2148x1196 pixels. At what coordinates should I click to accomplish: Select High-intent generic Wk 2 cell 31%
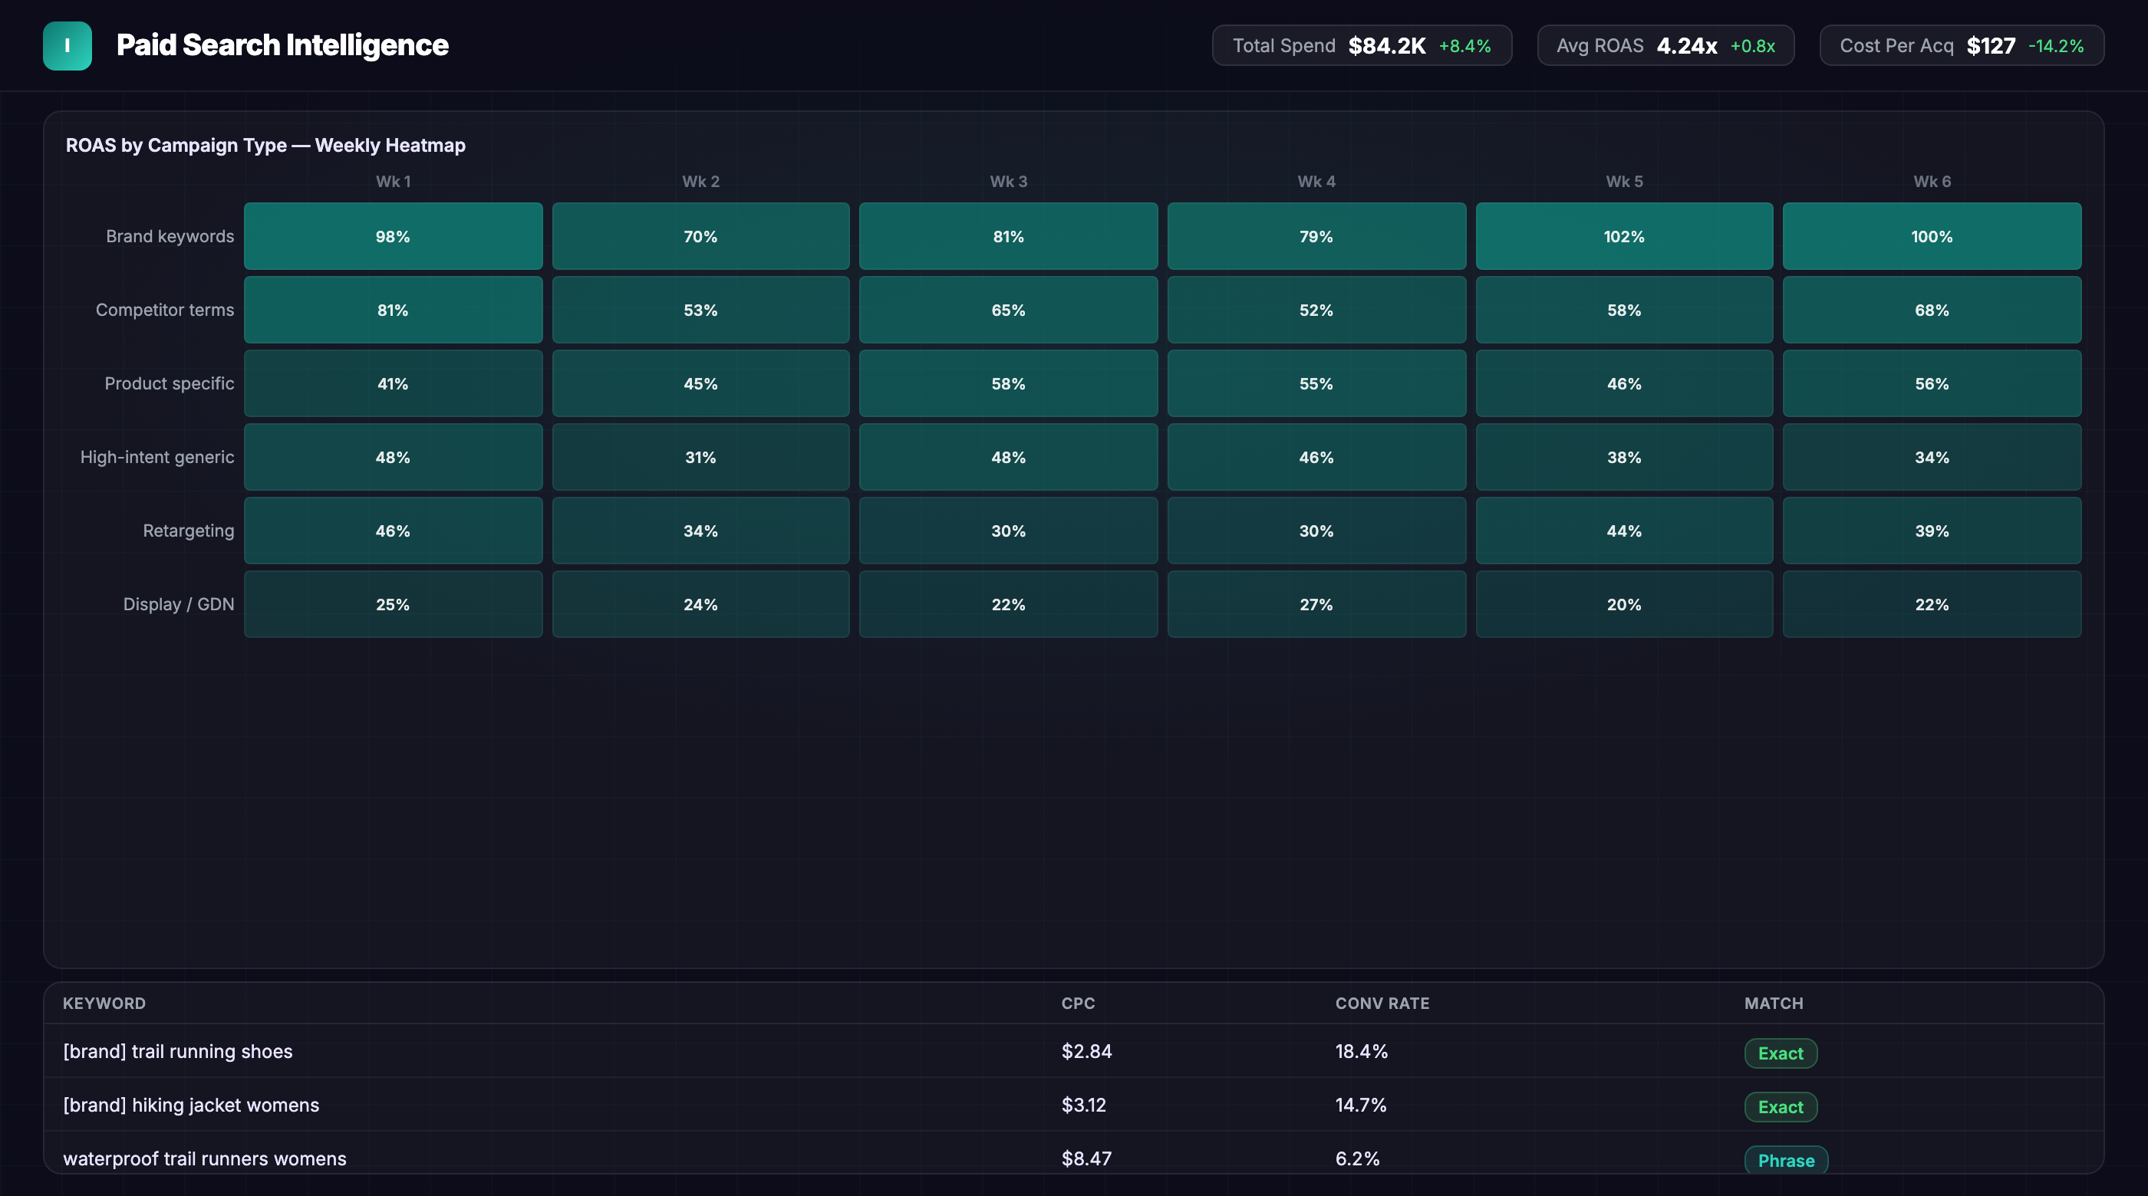click(700, 457)
